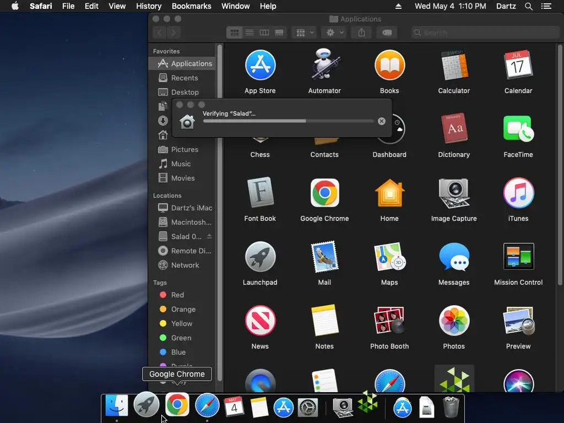Select Recents in Finder sidebar

coord(182,78)
